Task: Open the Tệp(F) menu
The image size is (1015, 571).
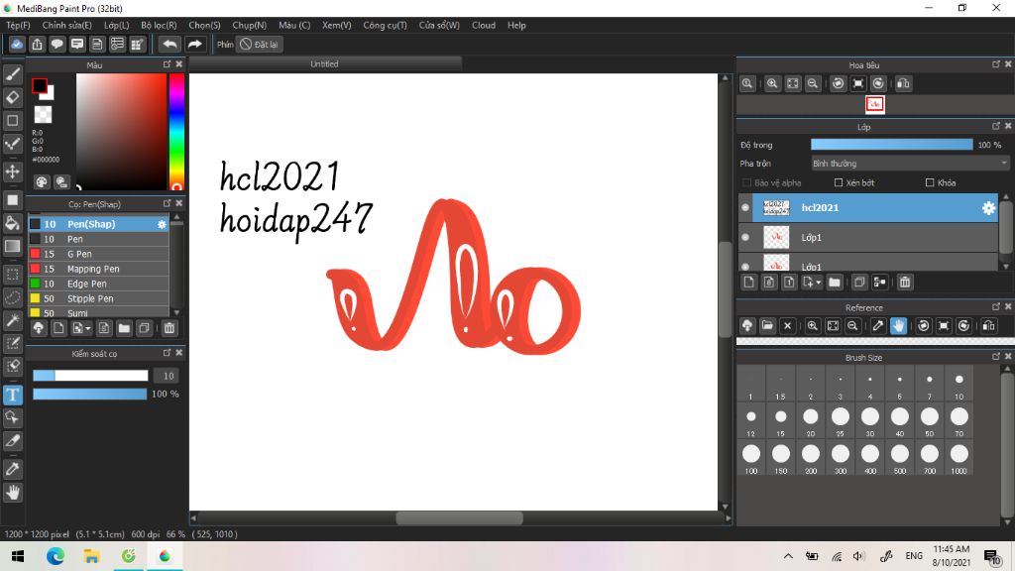Action: 18,25
